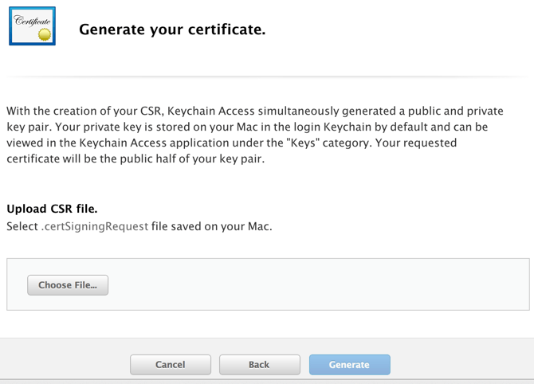Viewport: 534px width, 384px height.
Task: Click the word 'Select' in the upload instruction
Action: click(x=22, y=226)
